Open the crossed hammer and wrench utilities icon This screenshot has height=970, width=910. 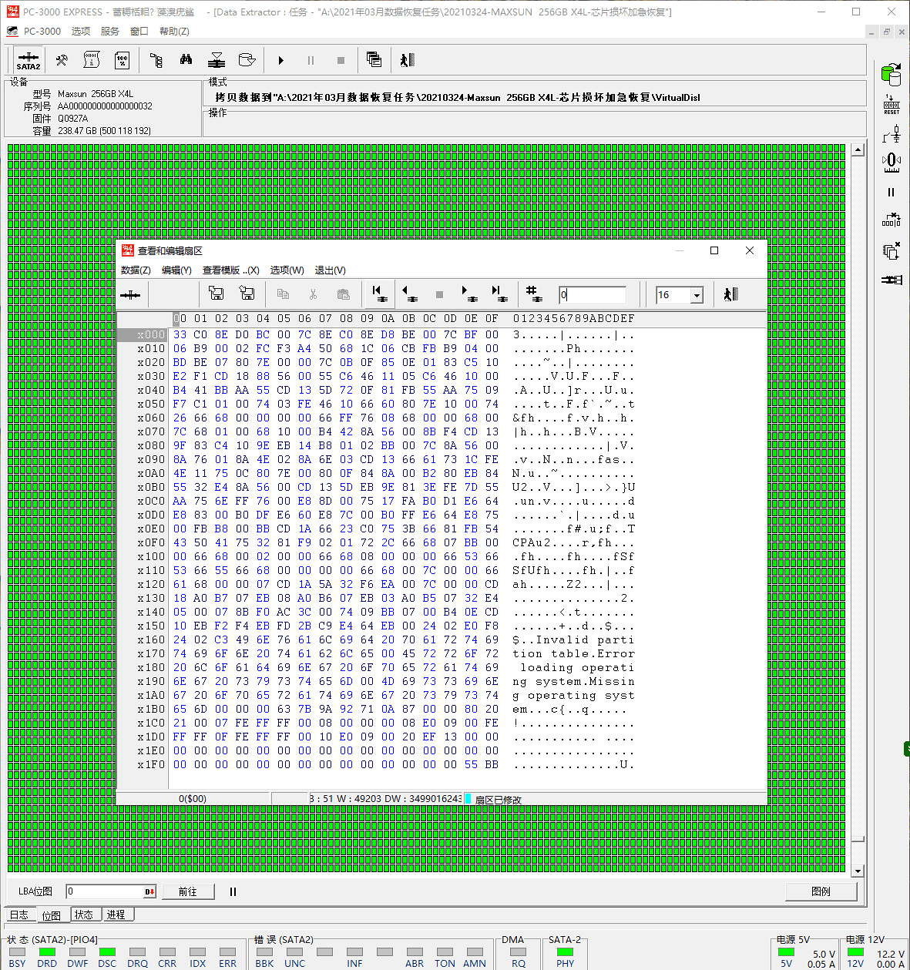point(62,60)
